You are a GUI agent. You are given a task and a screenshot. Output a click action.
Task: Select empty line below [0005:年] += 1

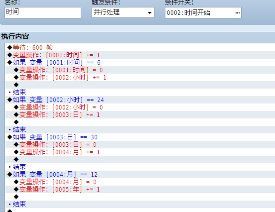coord(140,197)
